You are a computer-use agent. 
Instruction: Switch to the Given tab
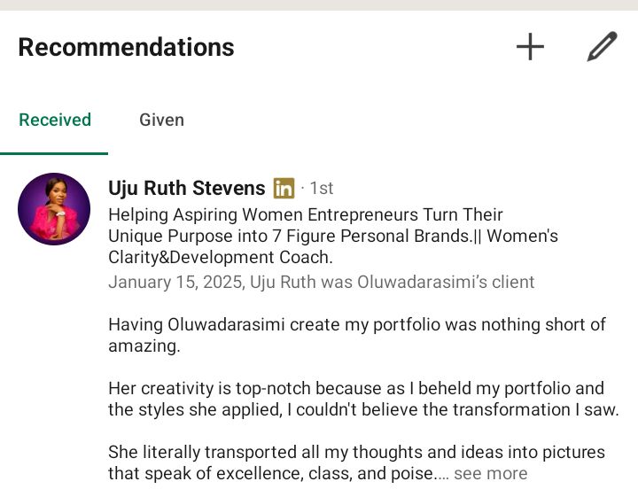pyautogui.click(x=161, y=120)
